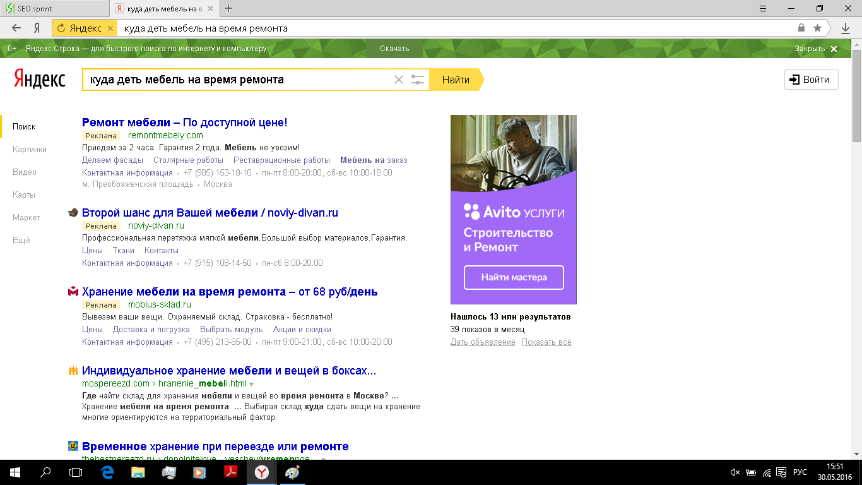Open 'Временное хранение при переезде' result

tap(215, 446)
